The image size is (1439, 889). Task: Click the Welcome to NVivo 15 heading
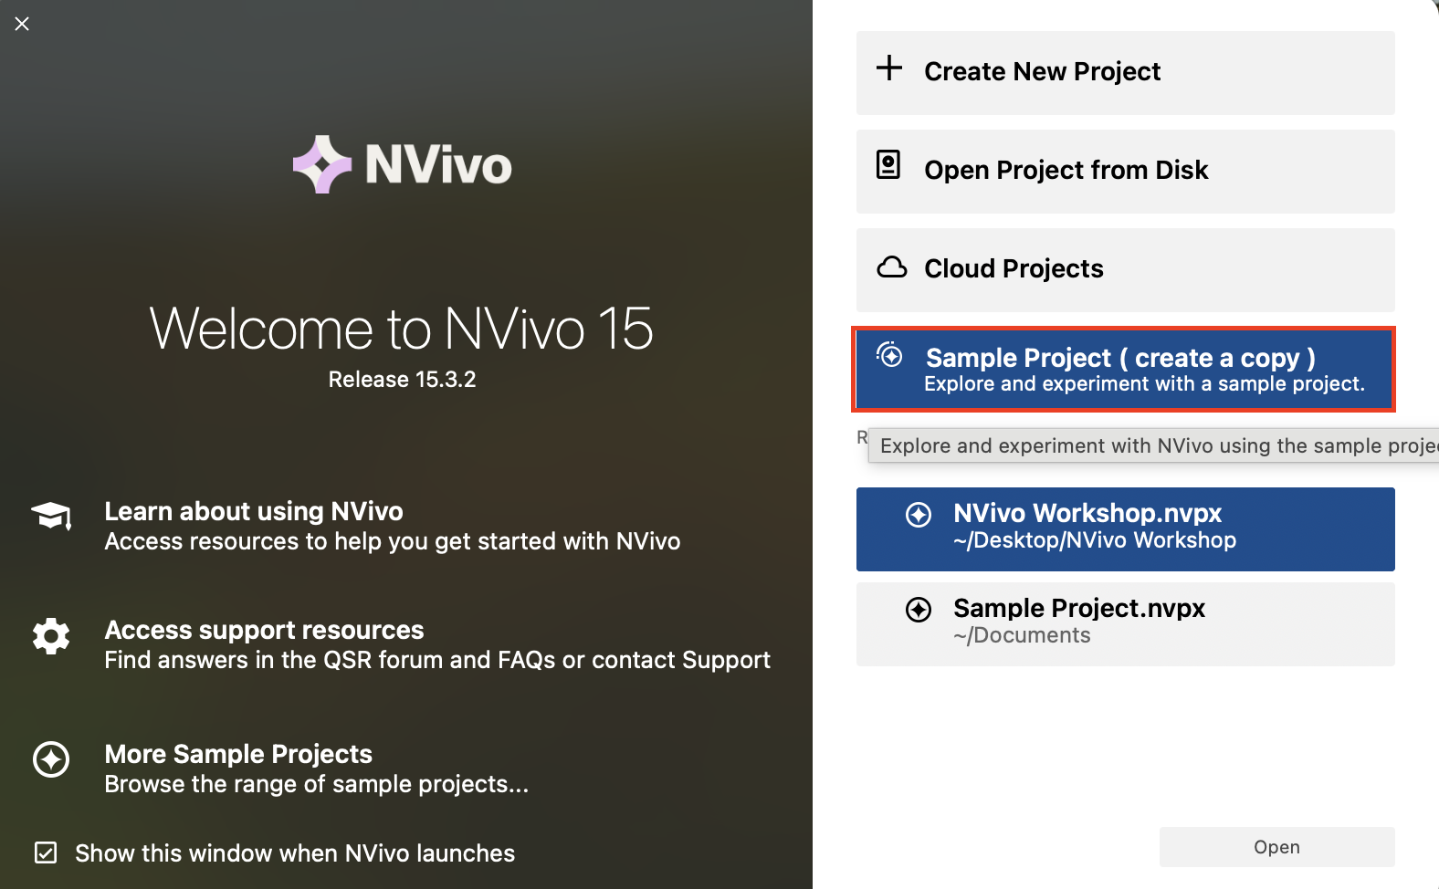(x=402, y=328)
